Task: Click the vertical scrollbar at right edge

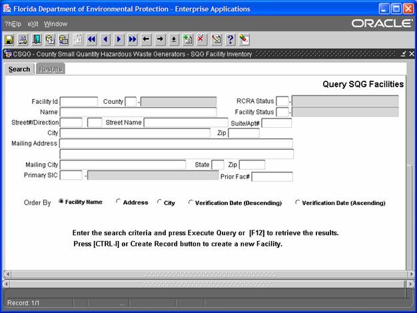Action: [410, 216]
